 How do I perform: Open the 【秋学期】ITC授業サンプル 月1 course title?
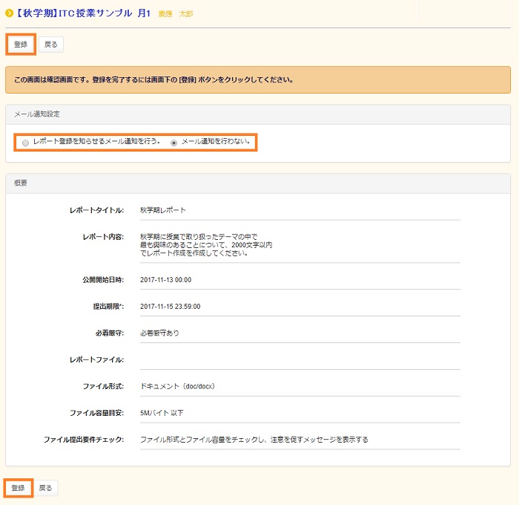click(x=83, y=13)
